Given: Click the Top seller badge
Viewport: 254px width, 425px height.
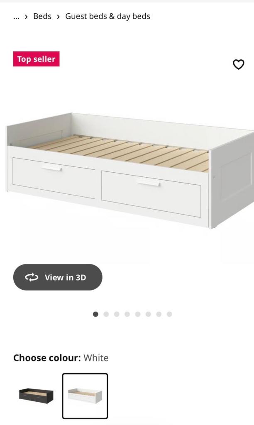Looking at the screenshot, I should pyautogui.click(x=37, y=59).
